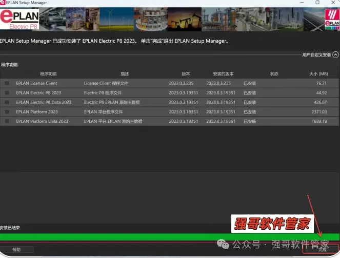Collapse the 用户自定义安装 section with circled arrow
The height and width of the screenshot is (258, 340).
click(335, 55)
